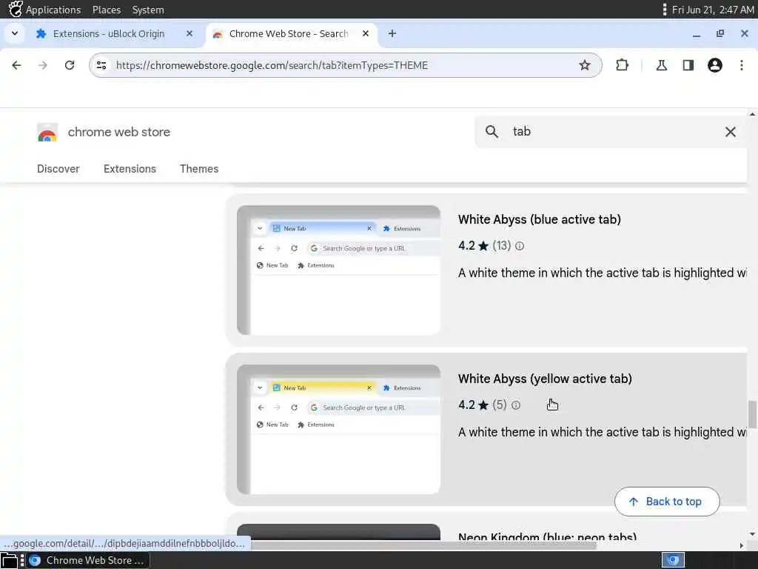View site information icon in address bar

tap(101, 65)
